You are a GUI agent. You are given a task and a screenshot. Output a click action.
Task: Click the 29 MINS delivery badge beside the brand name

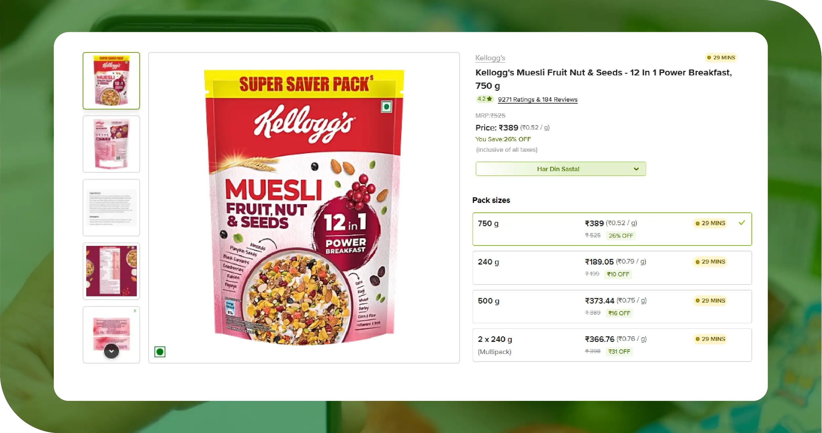click(x=721, y=58)
